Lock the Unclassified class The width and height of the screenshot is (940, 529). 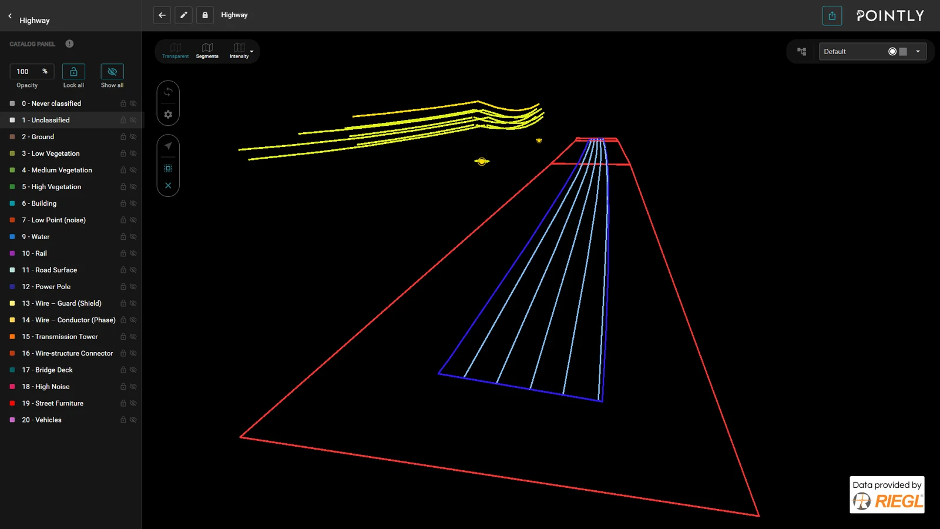click(x=123, y=120)
